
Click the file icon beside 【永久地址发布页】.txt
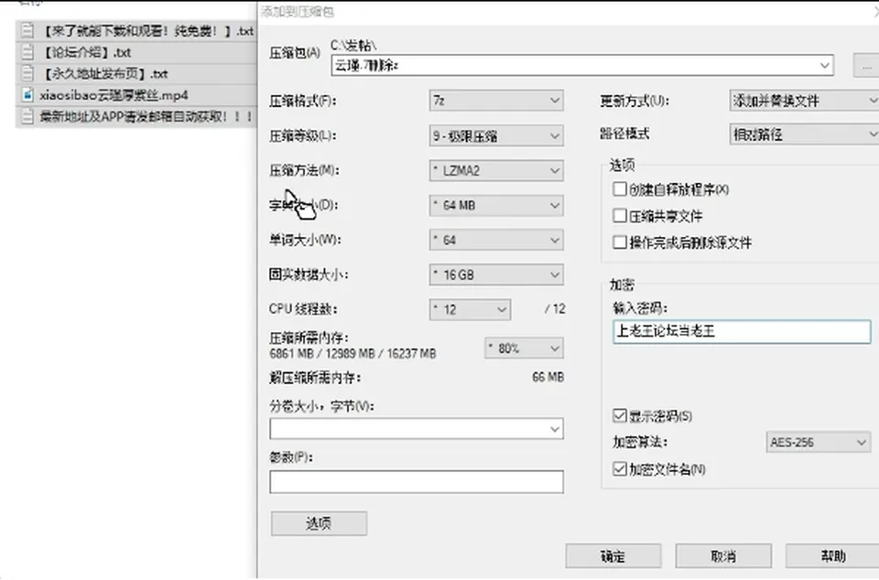(x=27, y=73)
